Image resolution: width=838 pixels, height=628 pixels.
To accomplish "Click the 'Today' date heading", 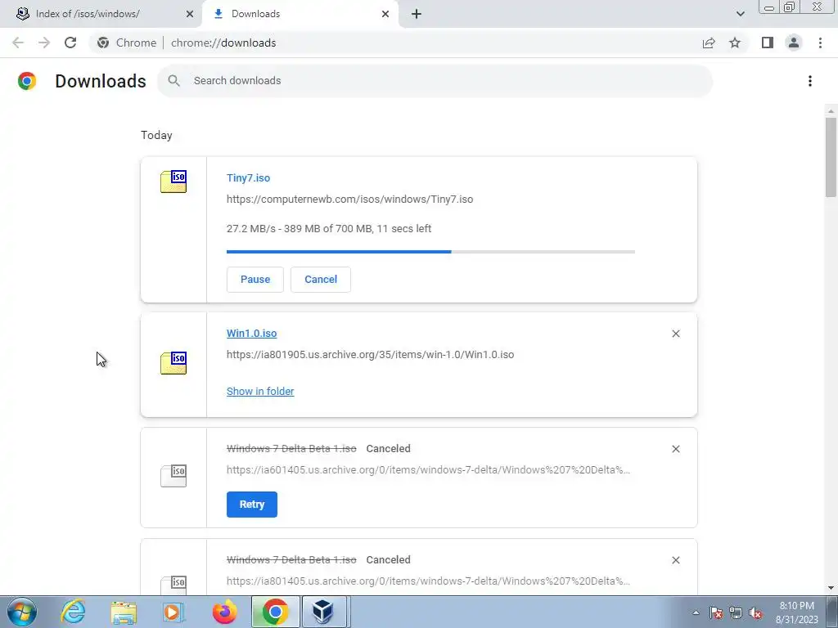I will (x=156, y=135).
